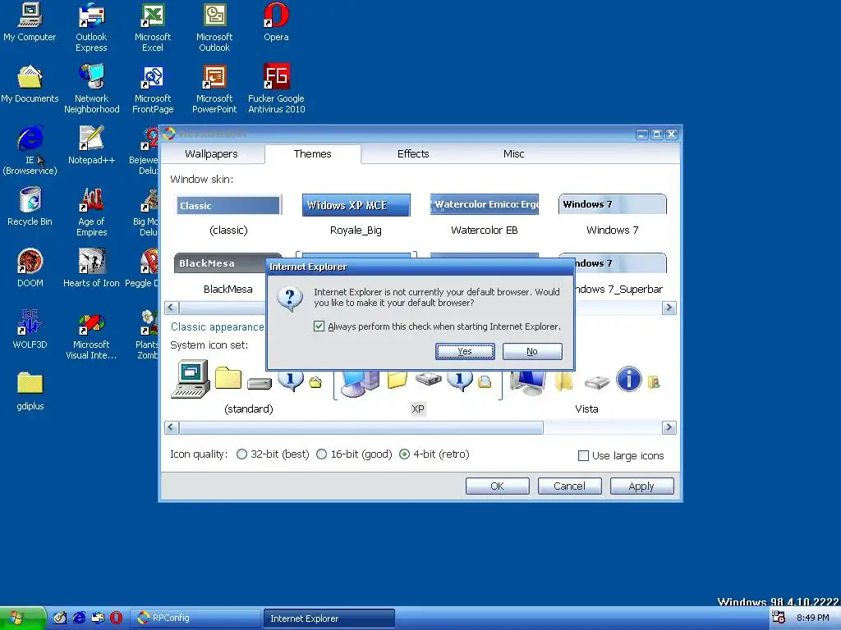Click the Classic appearance link

217,326
